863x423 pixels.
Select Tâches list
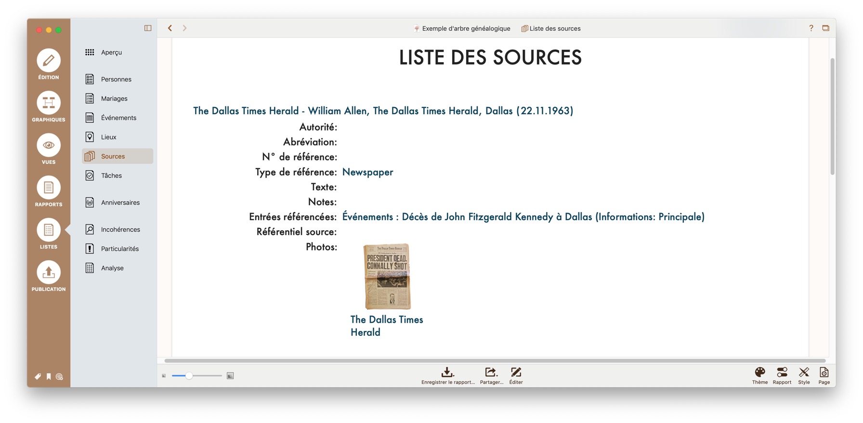click(x=118, y=175)
